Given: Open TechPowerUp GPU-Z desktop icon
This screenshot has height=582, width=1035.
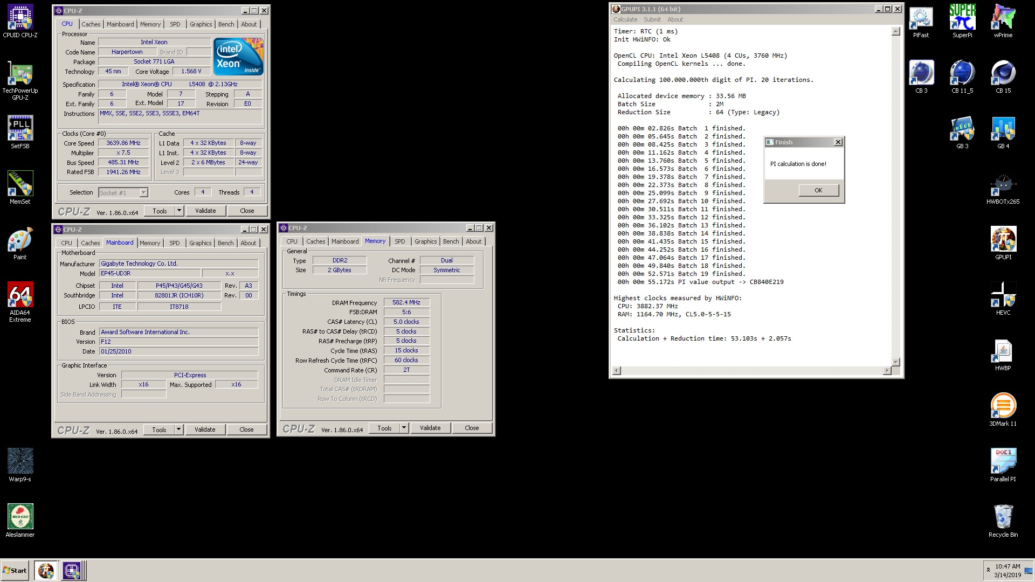Looking at the screenshot, I should pos(20,81).
